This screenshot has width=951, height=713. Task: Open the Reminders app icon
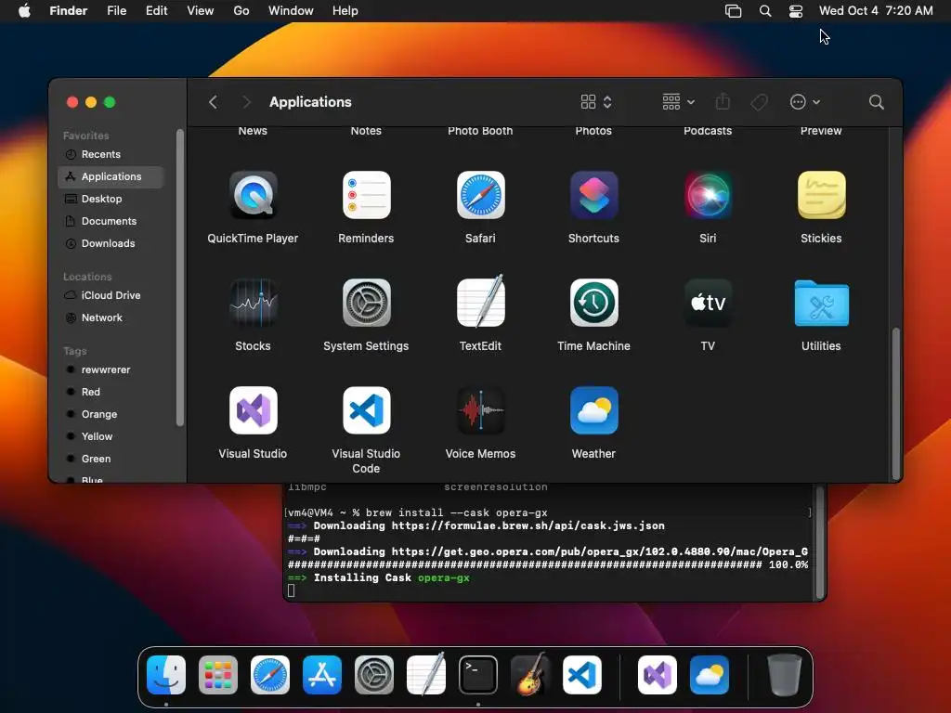(366, 195)
